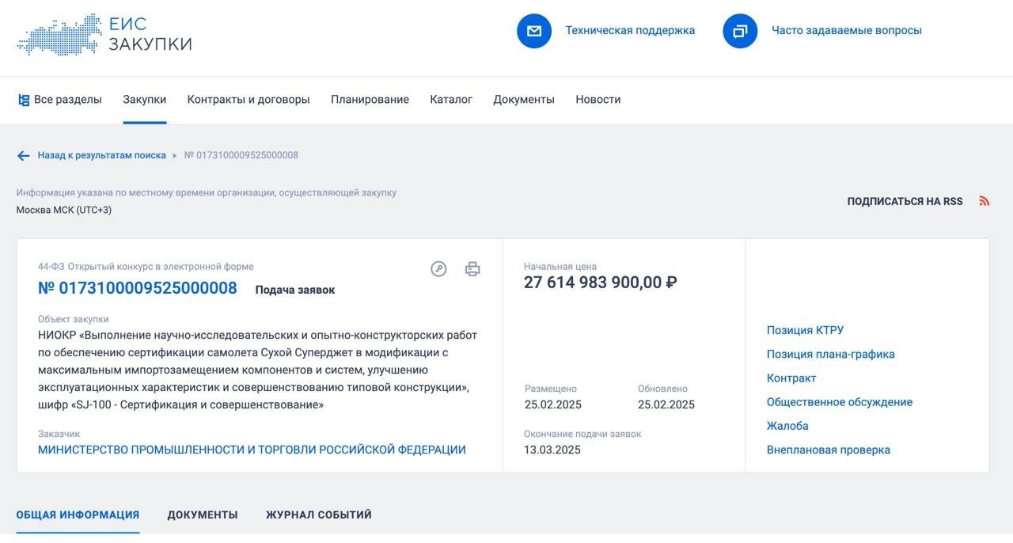This screenshot has width=1013, height=543.
Task: Click the FAQ windows icon
Action: tap(740, 31)
